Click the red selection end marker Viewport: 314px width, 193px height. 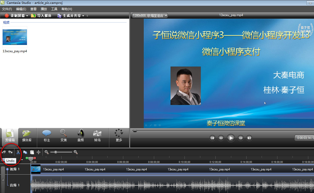click(x=35, y=158)
